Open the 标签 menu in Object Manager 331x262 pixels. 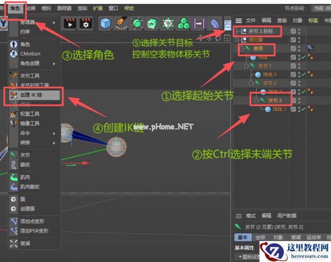click(x=313, y=20)
